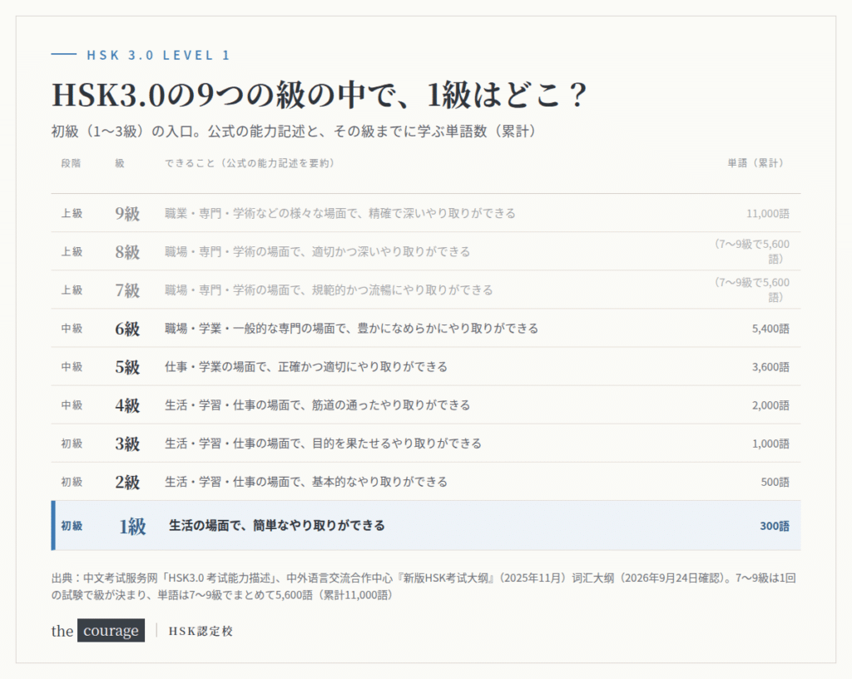Click the '500語' word count
This screenshot has width=852, height=679.
775,483
